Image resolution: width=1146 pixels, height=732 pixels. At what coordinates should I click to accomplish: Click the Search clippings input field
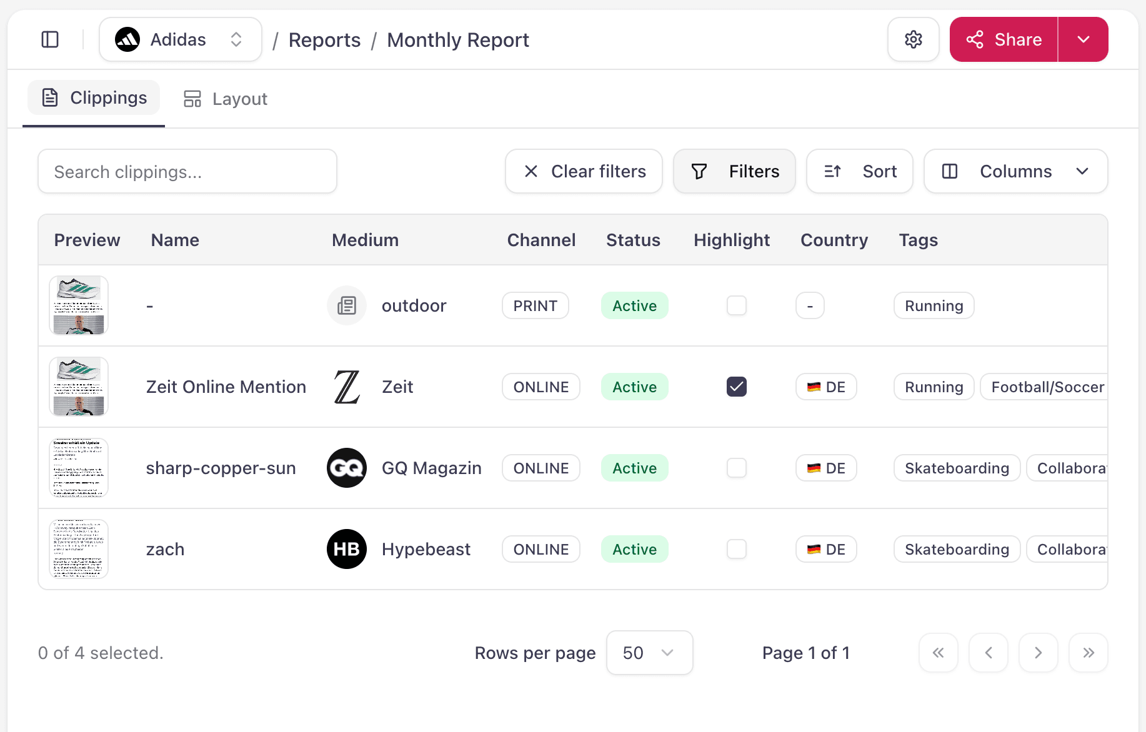187,171
